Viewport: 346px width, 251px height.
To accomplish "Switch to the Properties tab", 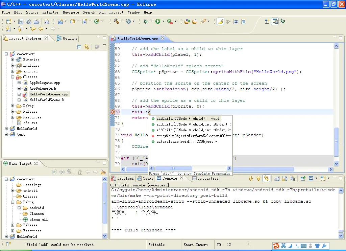I will click(x=205, y=178).
